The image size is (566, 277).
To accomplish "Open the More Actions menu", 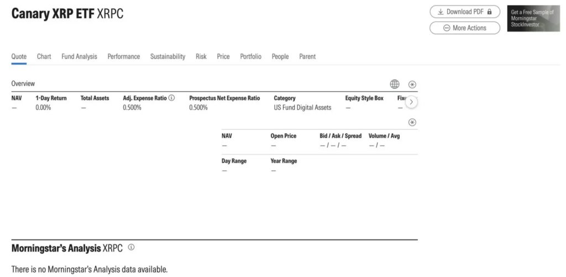I will click(x=465, y=28).
